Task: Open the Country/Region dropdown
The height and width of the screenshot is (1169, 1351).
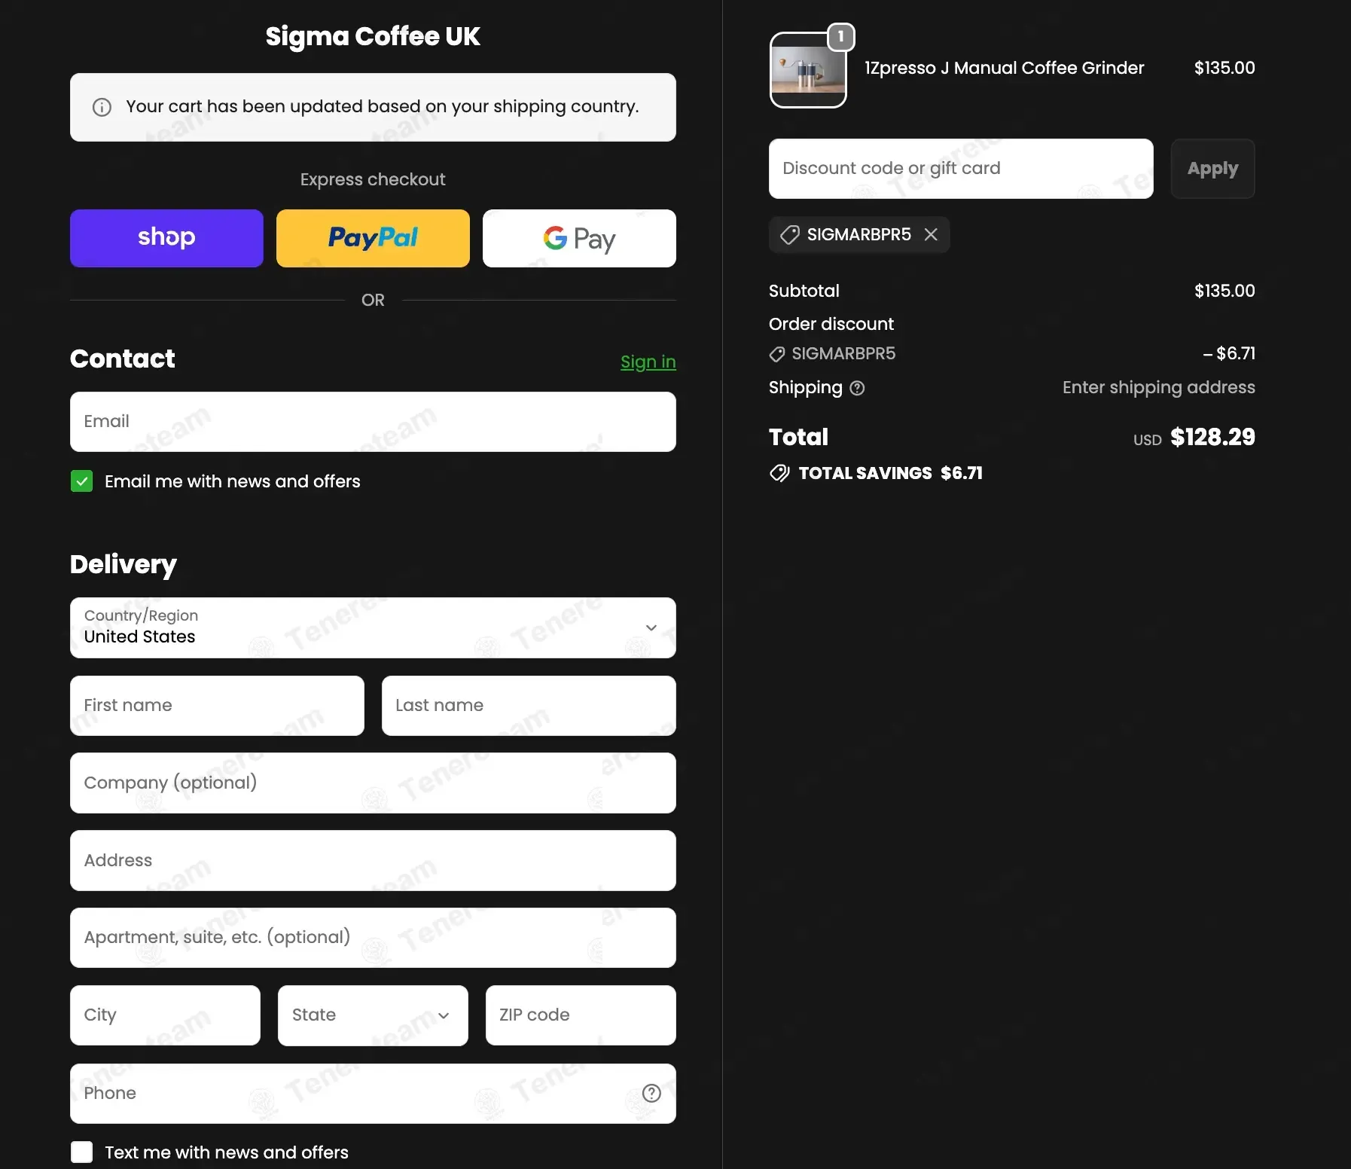Action: click(x=373, y=627)
